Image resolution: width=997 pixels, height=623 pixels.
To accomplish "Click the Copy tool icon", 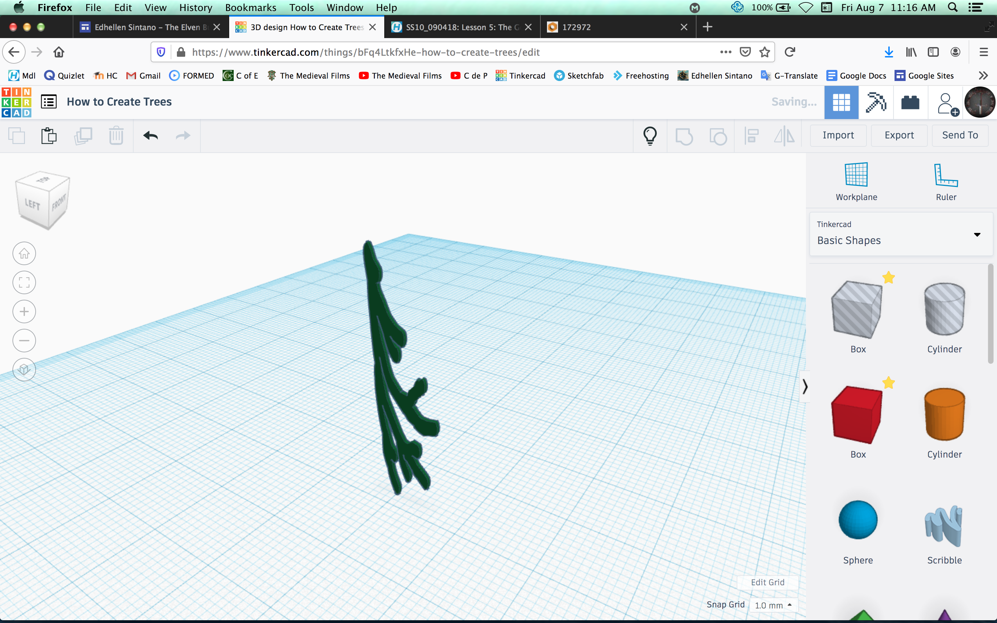I will pos(17,136).
